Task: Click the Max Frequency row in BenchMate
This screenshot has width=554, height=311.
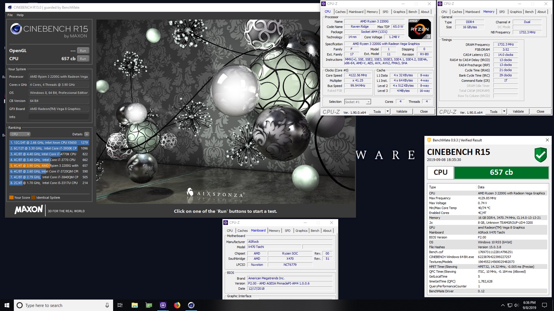Action: coord(487,198)
